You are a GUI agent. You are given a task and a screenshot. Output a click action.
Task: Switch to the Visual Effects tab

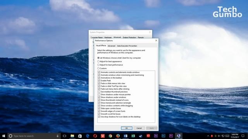click(101, 46)
